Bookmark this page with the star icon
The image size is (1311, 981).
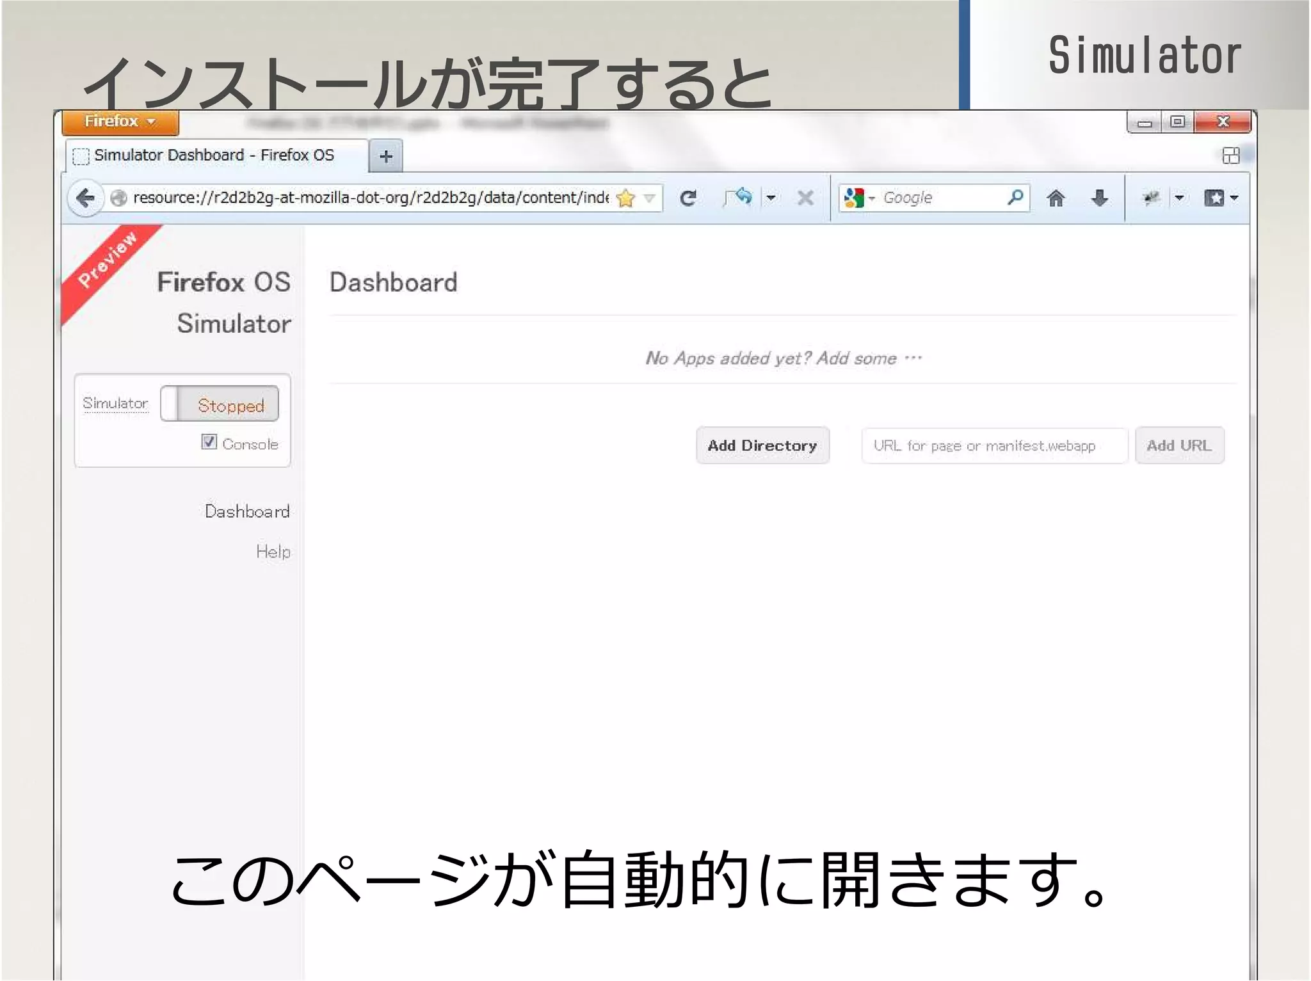[x=625, y=198]
